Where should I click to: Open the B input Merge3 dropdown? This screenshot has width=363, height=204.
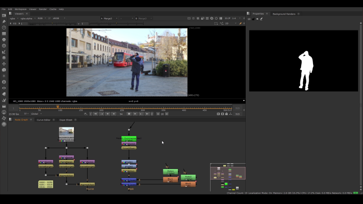143,19
